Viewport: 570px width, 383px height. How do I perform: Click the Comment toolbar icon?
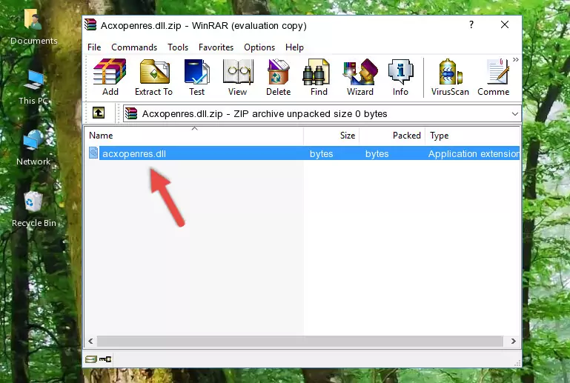click(x=494, y=77)
